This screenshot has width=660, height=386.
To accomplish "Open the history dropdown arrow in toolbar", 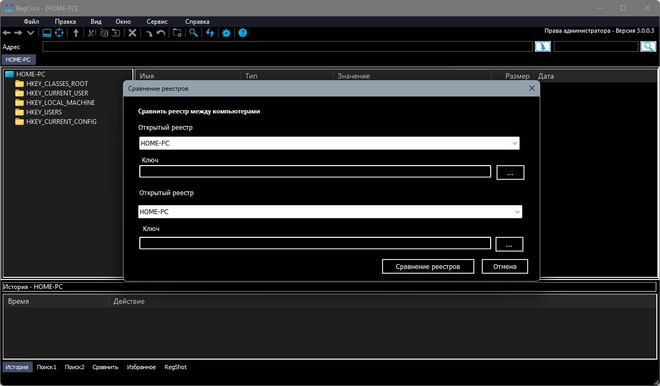I will [31, 33].
